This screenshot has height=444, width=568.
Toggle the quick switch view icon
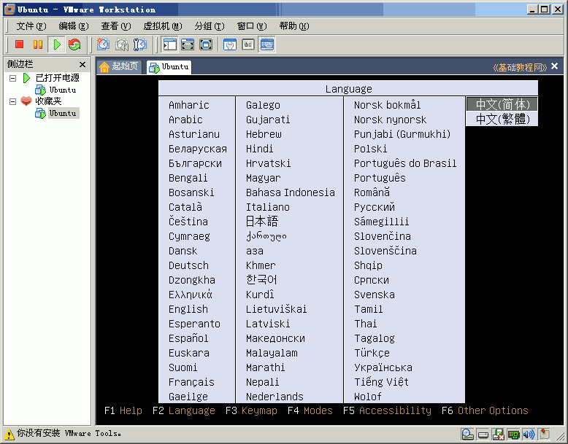click(188, 44)
